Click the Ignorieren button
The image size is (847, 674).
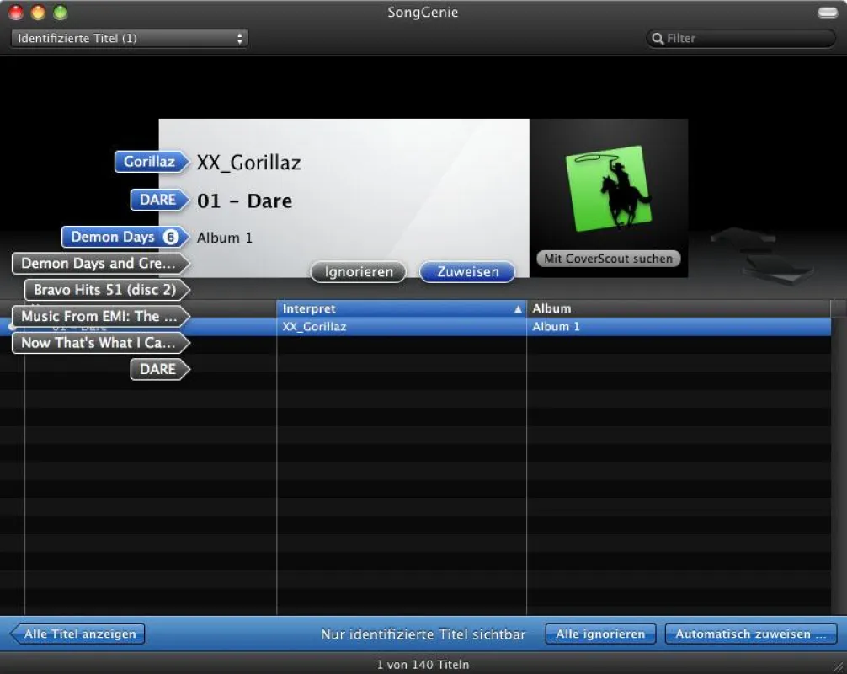point(359,272)
